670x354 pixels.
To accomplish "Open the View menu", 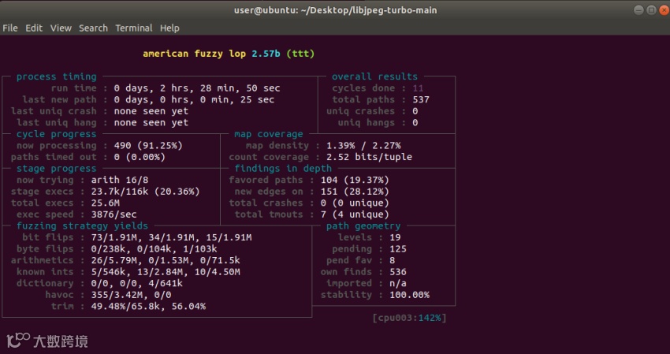I will pyautogui.click(x=61, y=28).
